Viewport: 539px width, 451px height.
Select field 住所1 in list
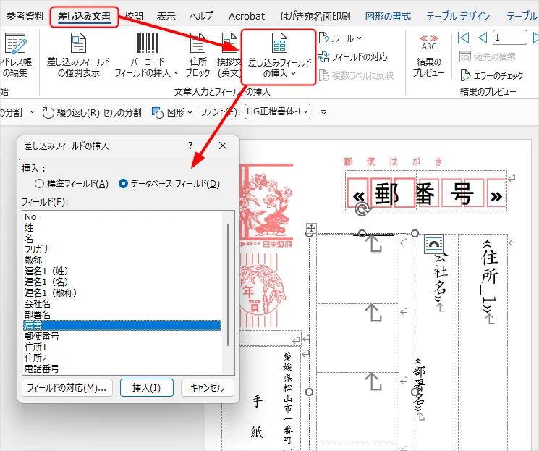(122, 347)
